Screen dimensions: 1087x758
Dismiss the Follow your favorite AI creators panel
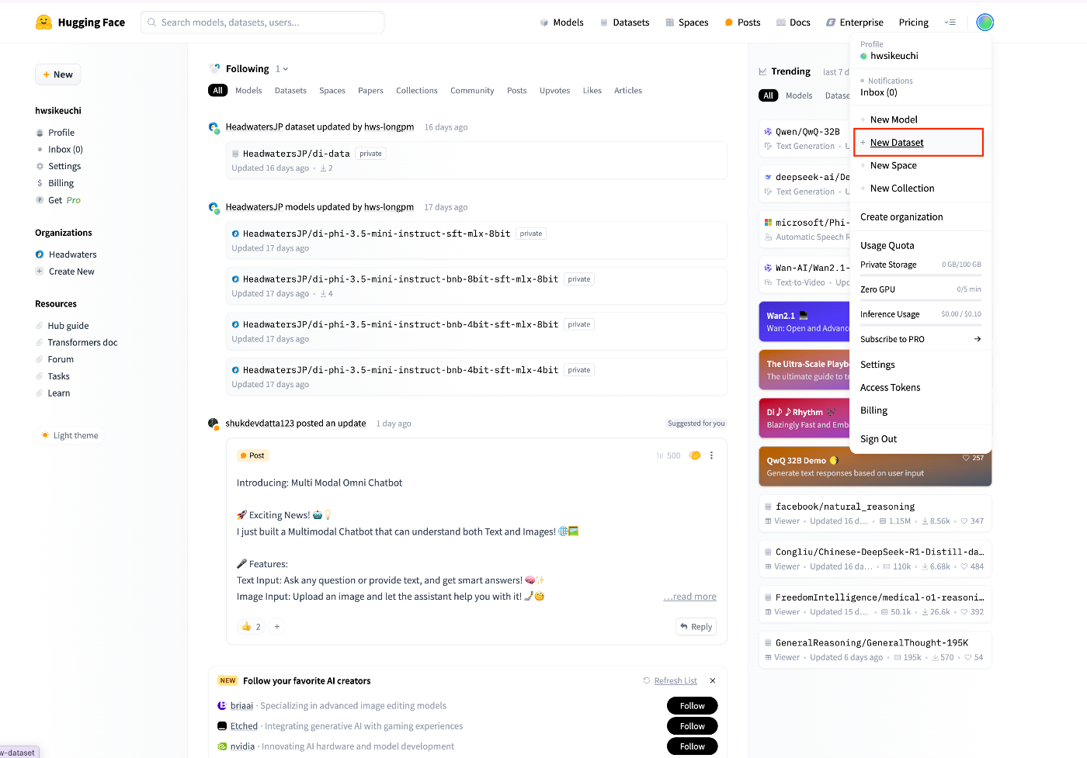(713, 681)
